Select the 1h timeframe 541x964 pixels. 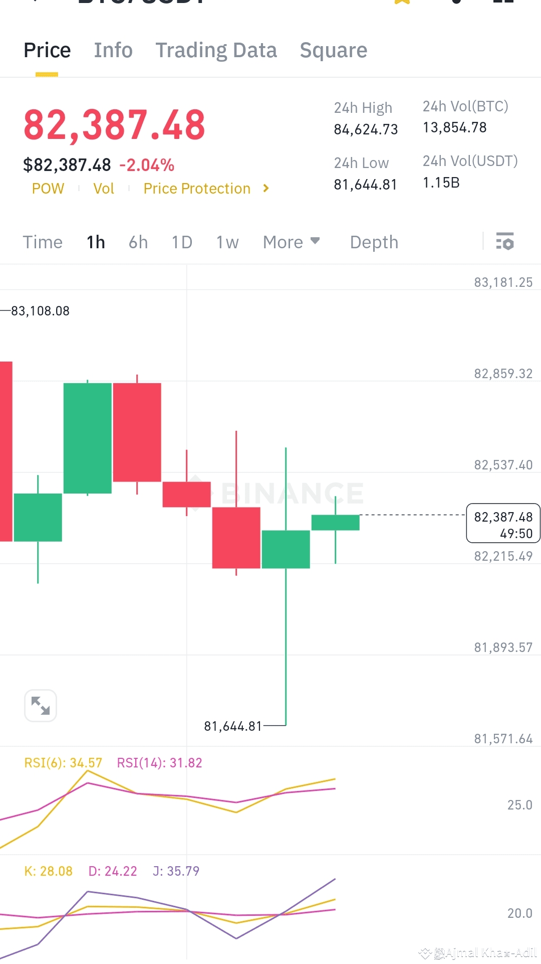pyautogui.click(x=96, y=242)
